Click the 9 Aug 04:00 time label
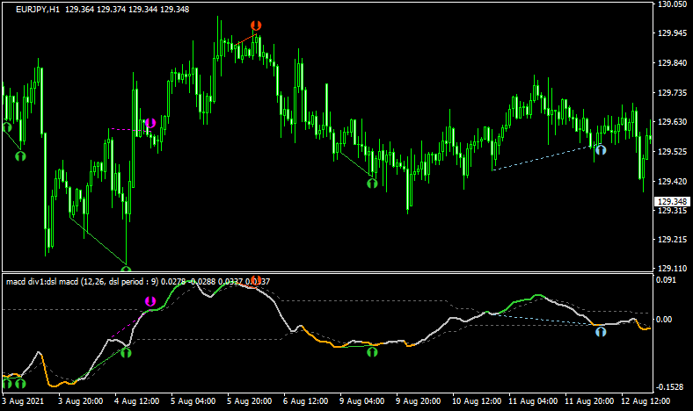This screenshot has height=411, width=693. click(x=362, y=401)
